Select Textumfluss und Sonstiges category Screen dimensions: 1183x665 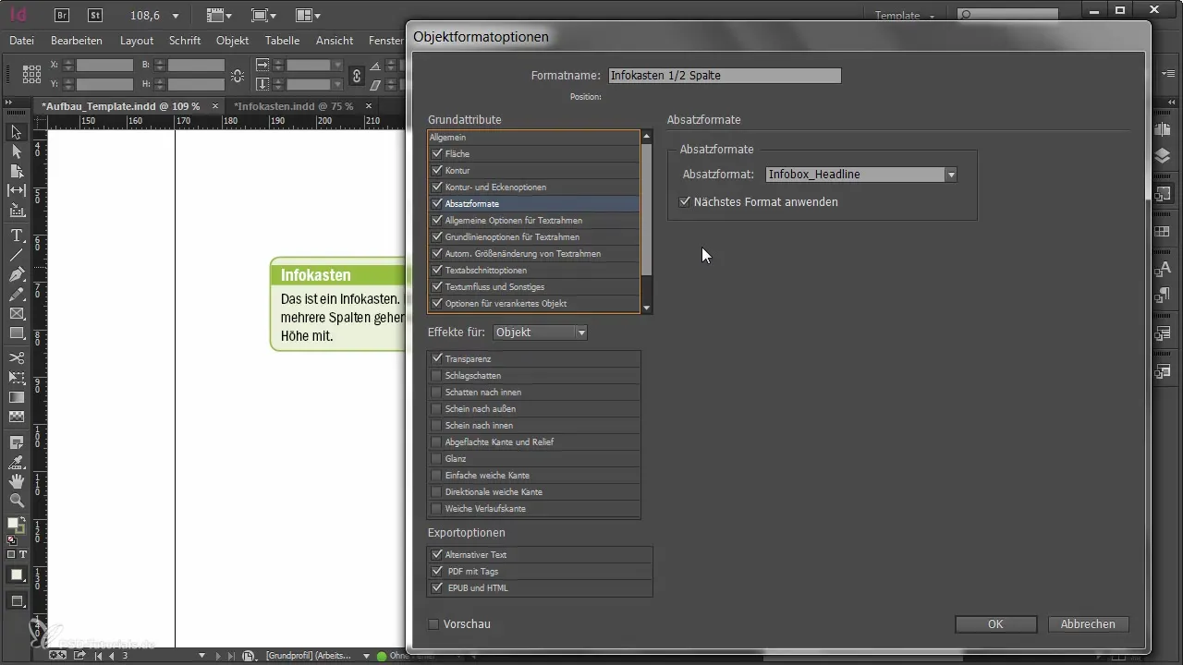(534, 287)
